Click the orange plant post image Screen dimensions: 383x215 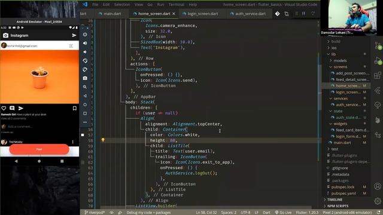tap(39, 77)
